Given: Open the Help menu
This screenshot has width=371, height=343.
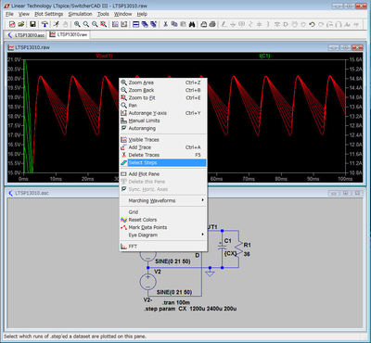Looking at the screenshot, I should [x=142, y=14].
